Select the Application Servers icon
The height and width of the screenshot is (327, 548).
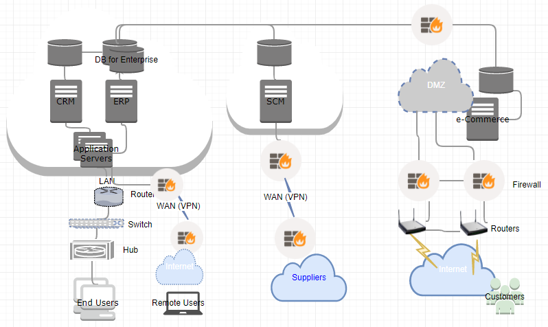point(93,149)
